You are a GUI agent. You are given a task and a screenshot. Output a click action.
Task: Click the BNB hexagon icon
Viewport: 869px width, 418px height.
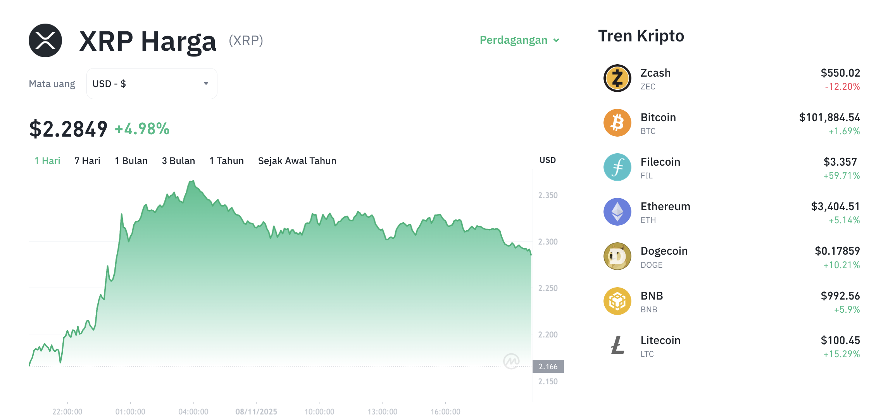point(617,301)
